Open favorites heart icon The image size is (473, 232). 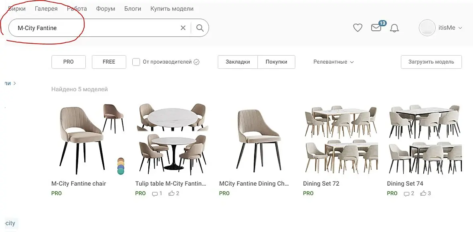coord(358,28)
